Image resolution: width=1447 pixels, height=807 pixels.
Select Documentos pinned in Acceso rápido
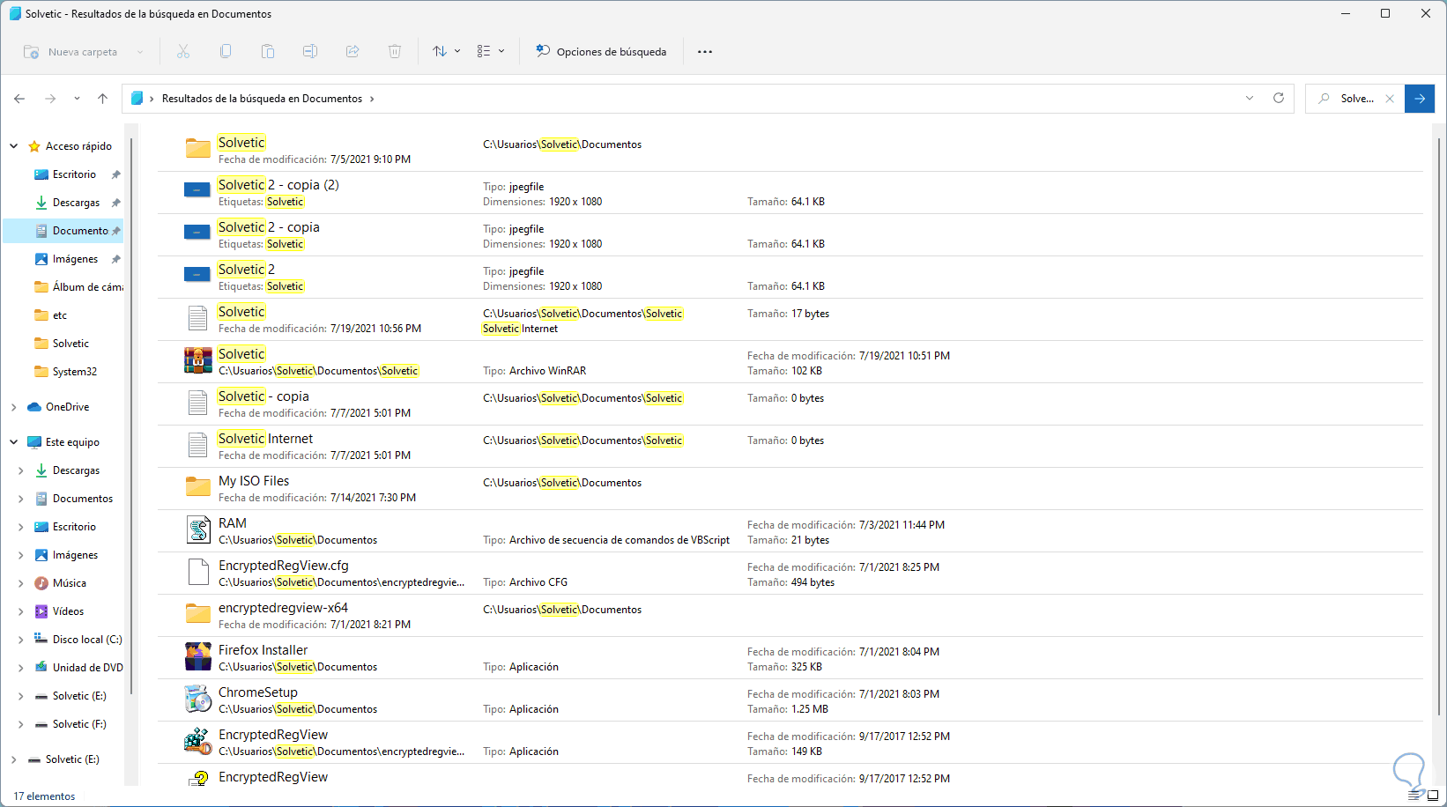[x=63, y=231]
